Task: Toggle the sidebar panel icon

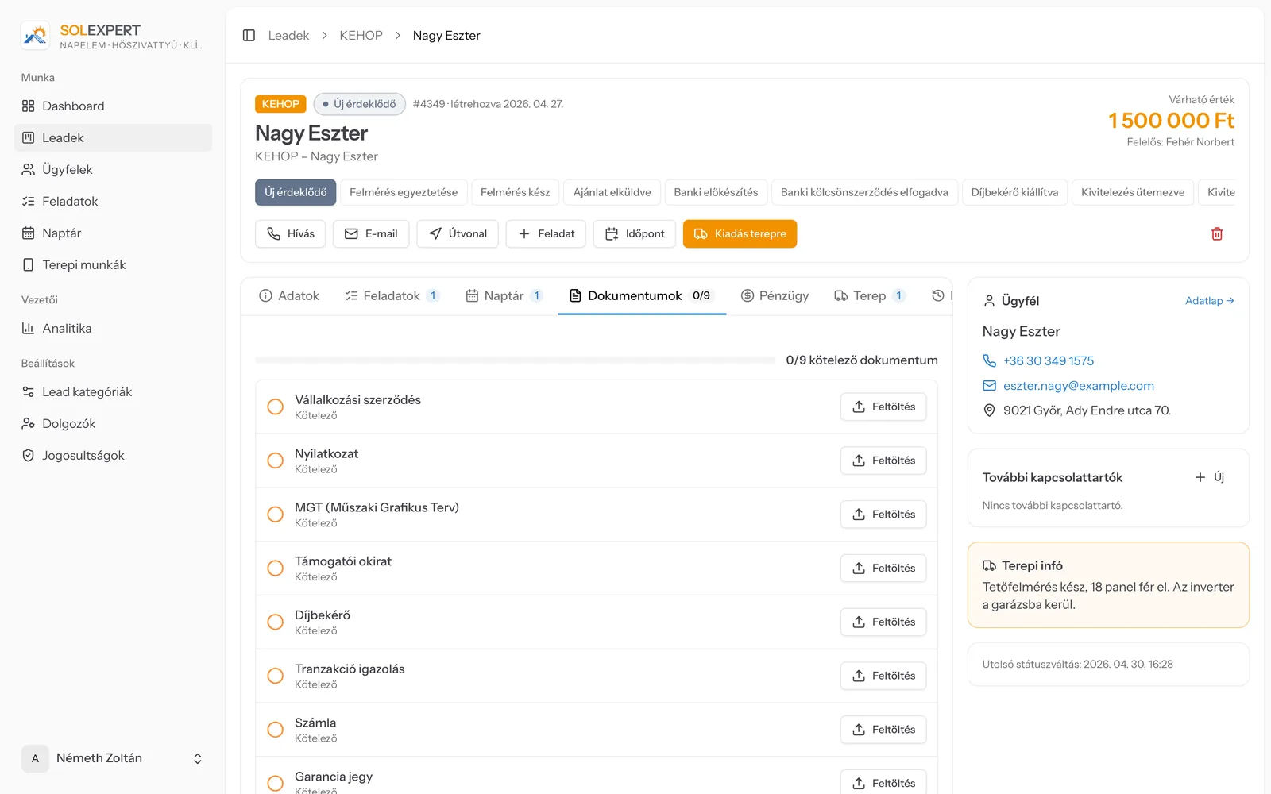Action: [249, 36]
